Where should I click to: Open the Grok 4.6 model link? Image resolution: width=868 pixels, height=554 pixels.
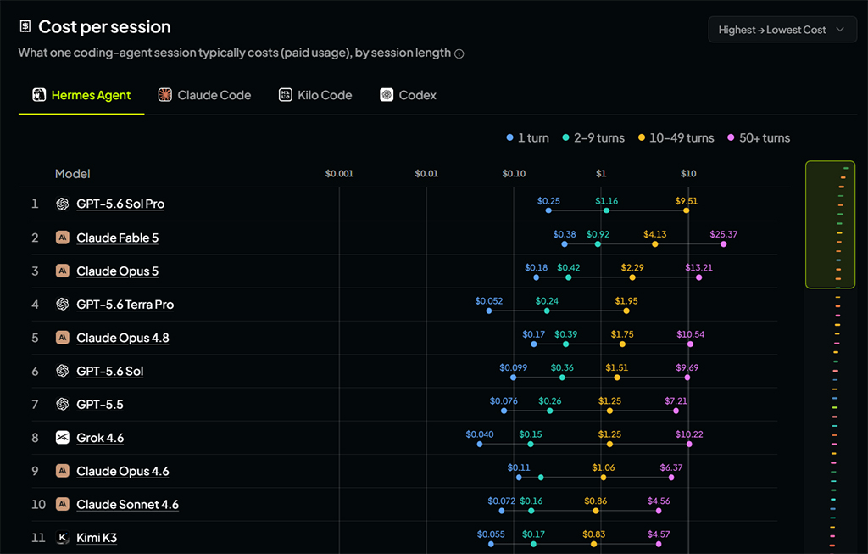tap(100, 438)
